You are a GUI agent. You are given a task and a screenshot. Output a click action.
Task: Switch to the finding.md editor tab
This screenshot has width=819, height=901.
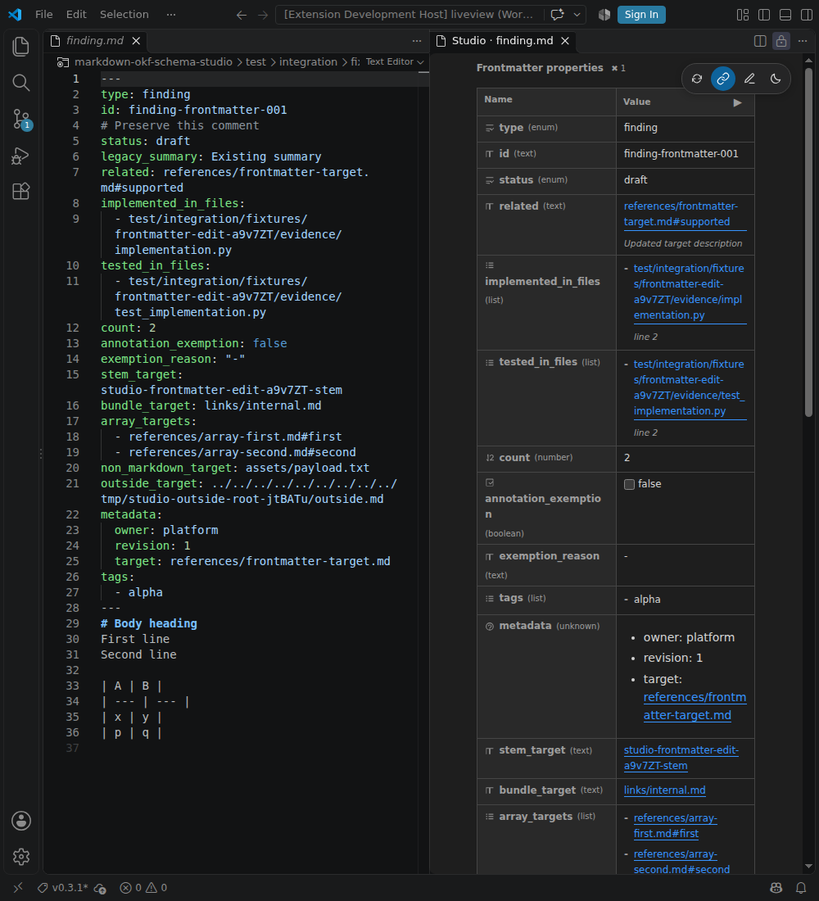click(x=94, y=41)
